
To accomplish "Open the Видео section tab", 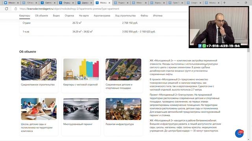I will point(56,16).
